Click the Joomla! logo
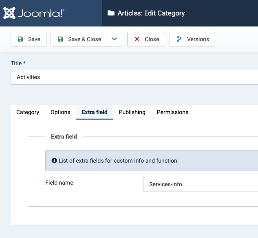This screenshot has height=238, width=258. [33, 13]
